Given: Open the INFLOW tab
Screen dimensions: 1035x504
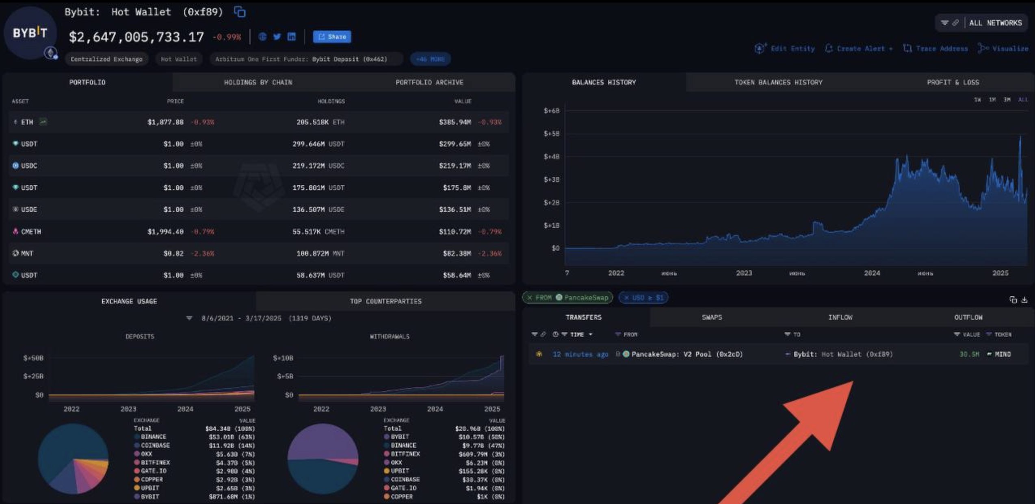Looking at the screenshot, I should (x=840, y=317).
